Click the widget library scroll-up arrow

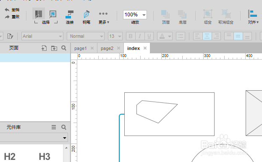66,148
